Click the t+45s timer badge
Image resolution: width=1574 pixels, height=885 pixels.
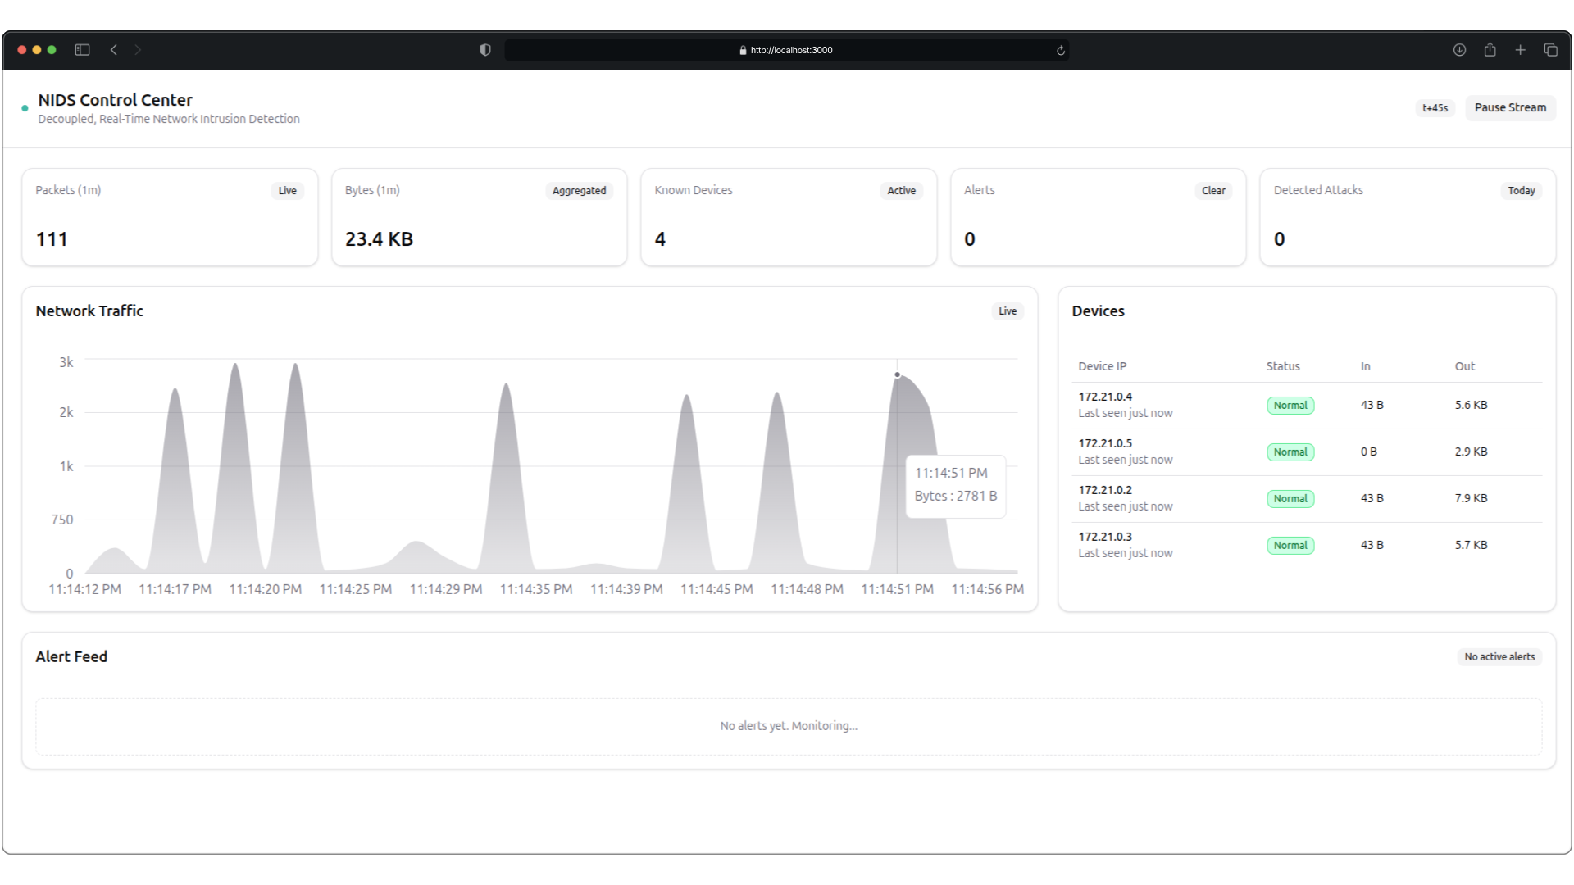[1435, 108]
